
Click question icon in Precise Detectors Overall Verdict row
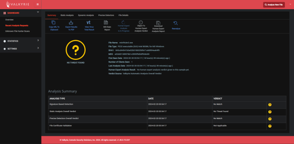click(270, 119)
